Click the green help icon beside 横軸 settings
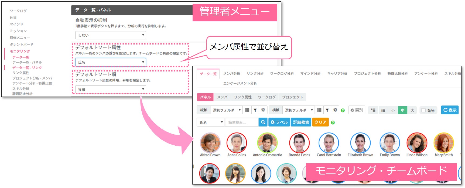Image resolution: width=465 pixels, height=188 pixels. click(x=343, y=110)
